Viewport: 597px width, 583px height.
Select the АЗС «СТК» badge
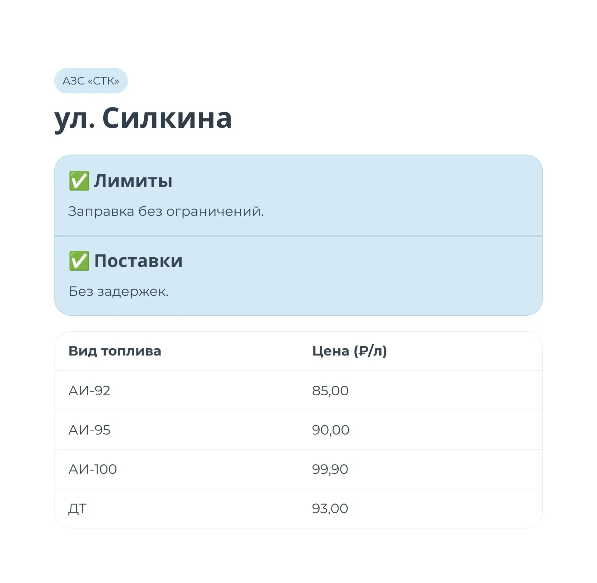[91, 81]
